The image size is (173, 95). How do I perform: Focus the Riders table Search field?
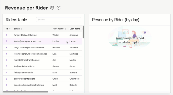[x=58, y=20]
